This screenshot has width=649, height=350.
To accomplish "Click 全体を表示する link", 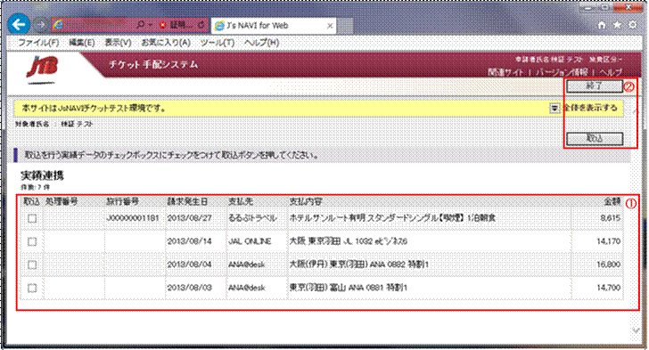I will [x=591, y=108].
